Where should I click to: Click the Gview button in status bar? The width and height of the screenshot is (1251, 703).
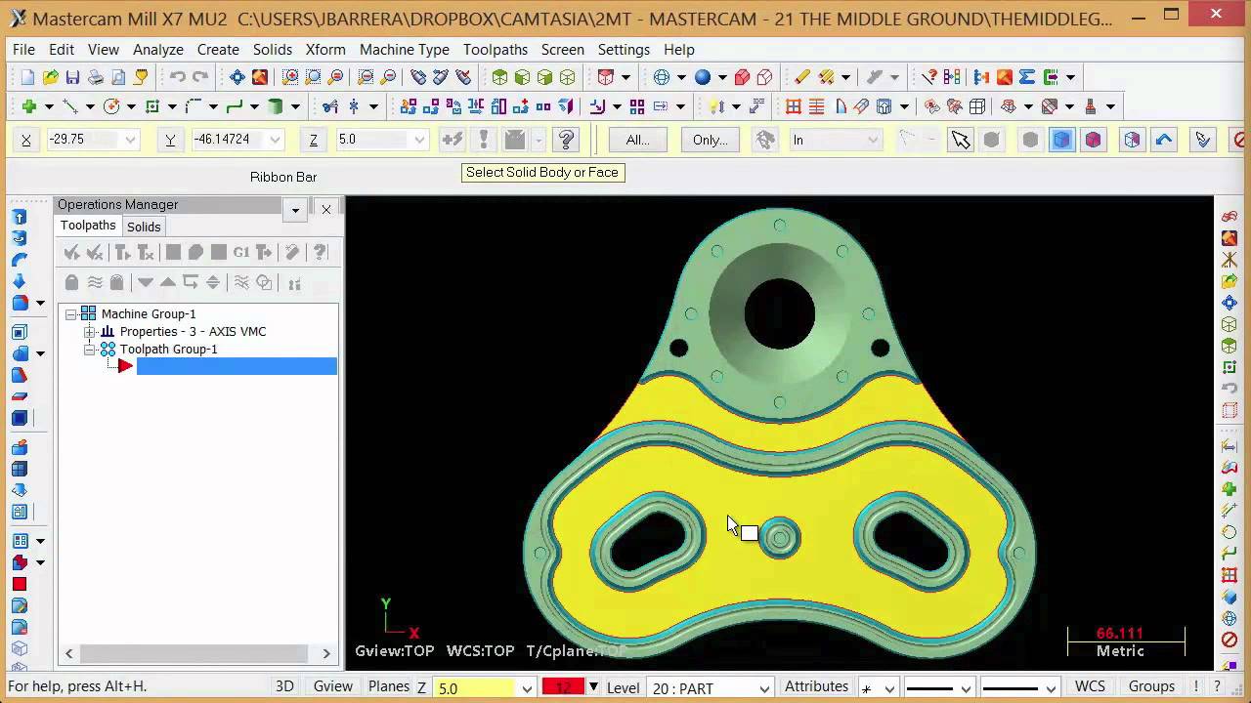(x=332, y=686)
